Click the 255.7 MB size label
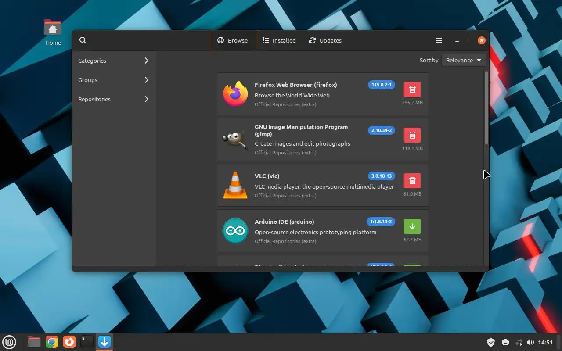Viewport: 562px width, 351px height. coord(412,103)
